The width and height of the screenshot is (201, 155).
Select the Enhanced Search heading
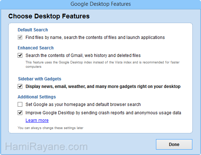[36, 48]
